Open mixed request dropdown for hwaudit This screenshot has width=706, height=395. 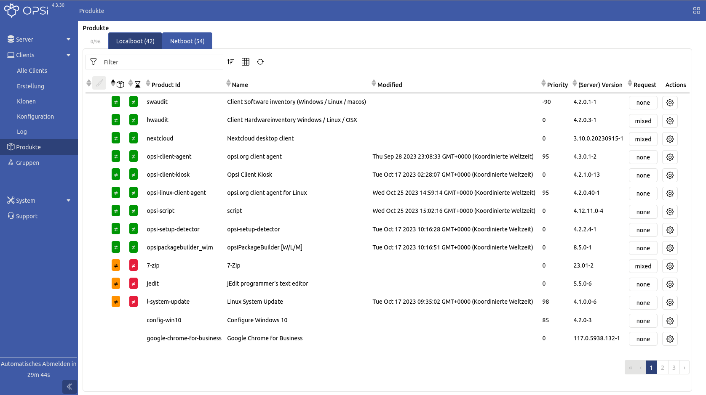643,121
